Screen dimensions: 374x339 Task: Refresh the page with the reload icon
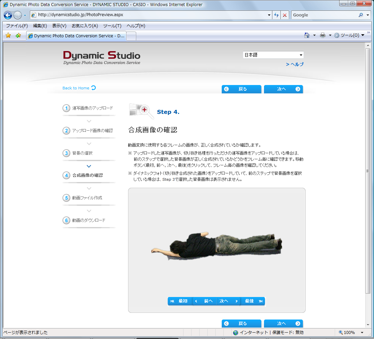coord(276,15)
